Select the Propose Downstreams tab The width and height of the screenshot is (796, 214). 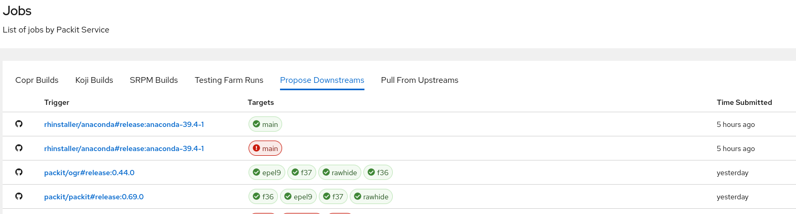pos(322,80)
